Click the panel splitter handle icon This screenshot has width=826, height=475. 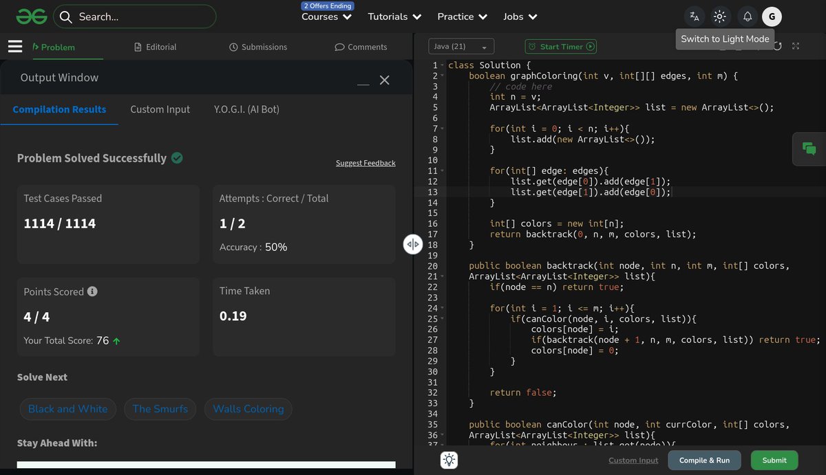coord(413,244)
